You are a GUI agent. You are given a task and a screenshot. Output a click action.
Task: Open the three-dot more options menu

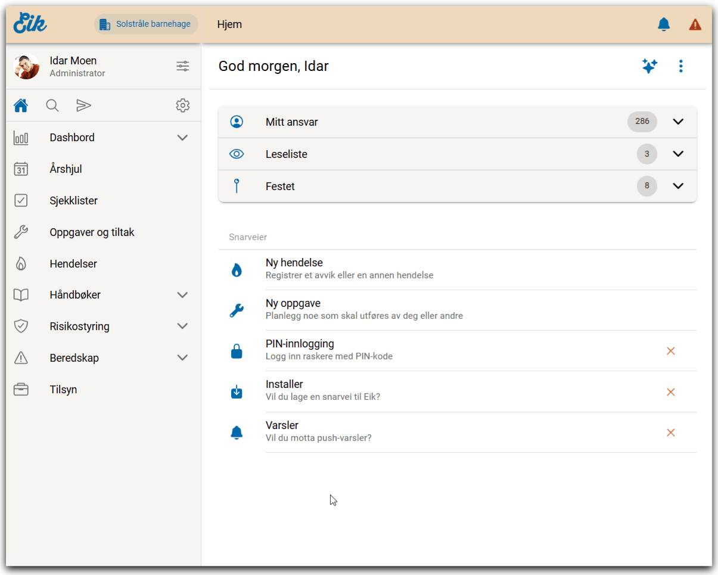click(x=681, y=66)
